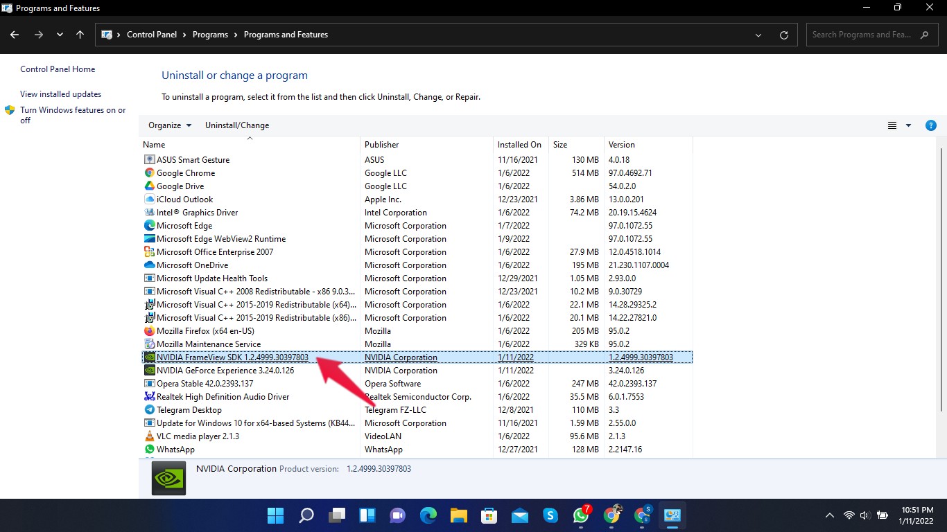Show hidden system tray icons

(x=829, y=515)
